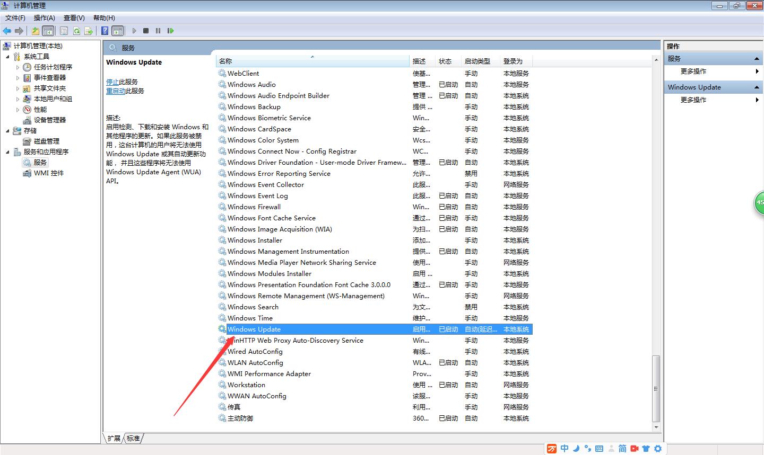Toggle the Show/Hide Console Tree toolbar icon
Viewport: 764px width, 455px height.
tap(48, 31)
